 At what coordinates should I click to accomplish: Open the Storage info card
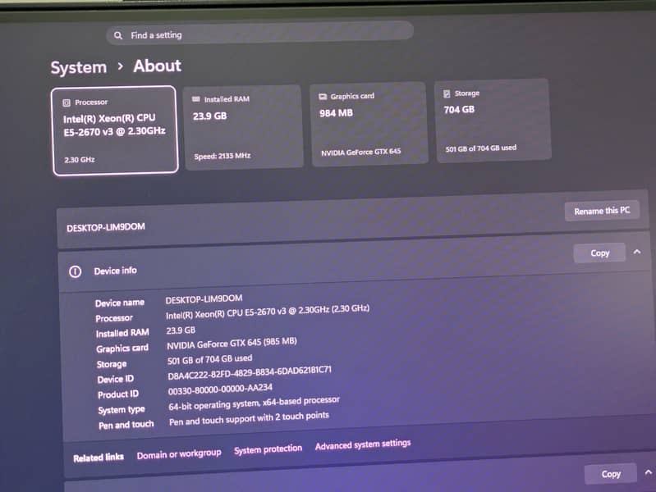point(493,121)
